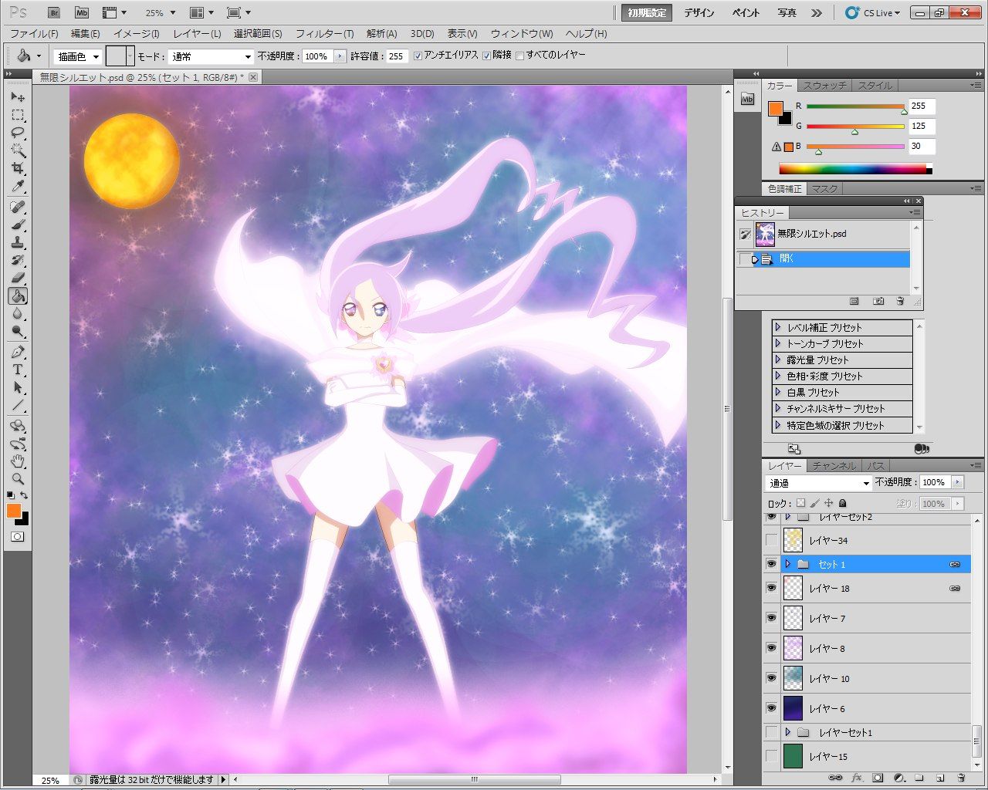This screenshot has width=988, height=790.
Task: Hide layer レイヤー 8
Action: pos(771,648)
